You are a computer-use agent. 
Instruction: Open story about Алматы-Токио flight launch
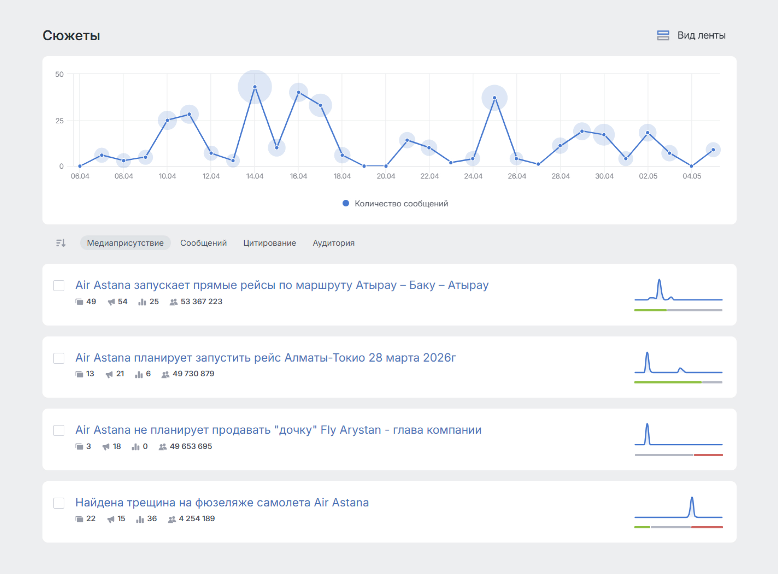[x=266, y=358]
